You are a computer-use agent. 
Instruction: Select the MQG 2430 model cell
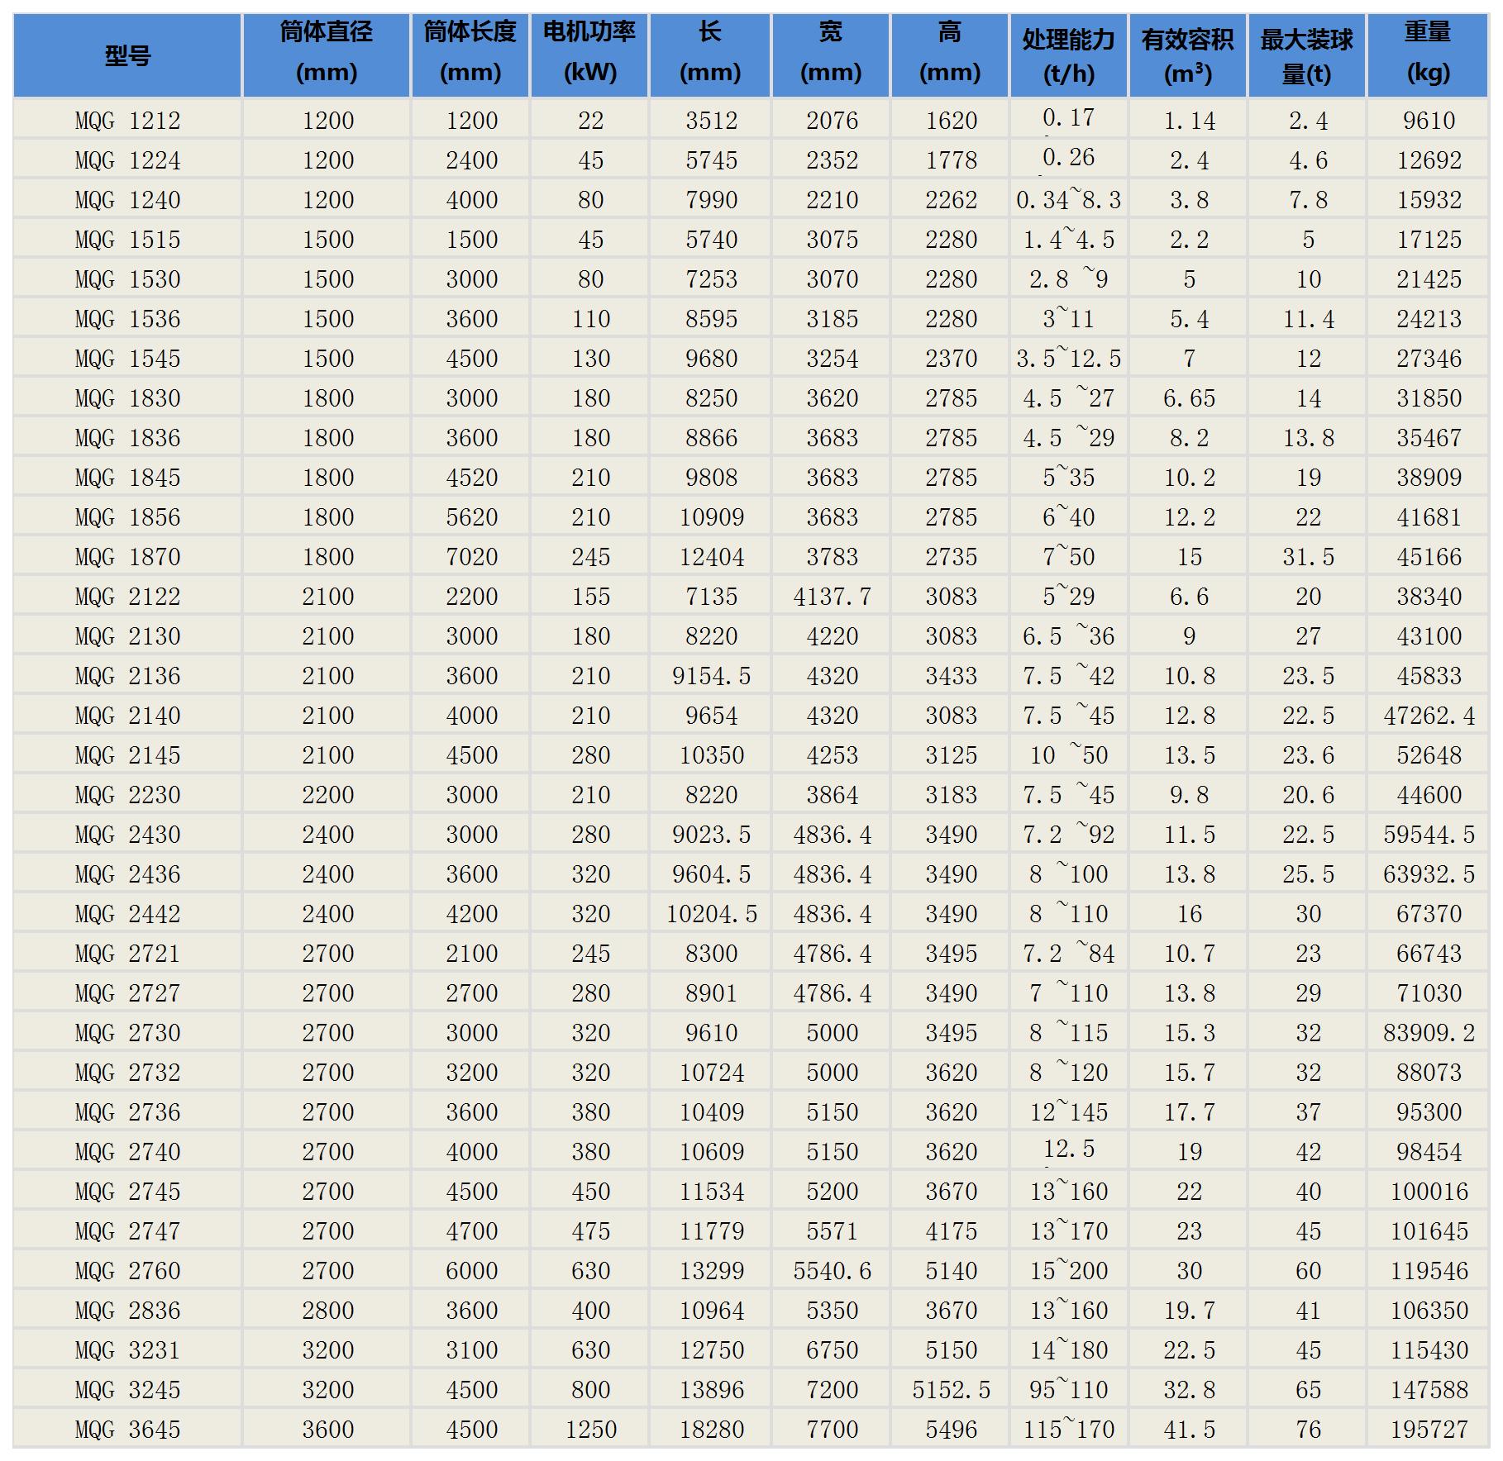tap(127, 835)
